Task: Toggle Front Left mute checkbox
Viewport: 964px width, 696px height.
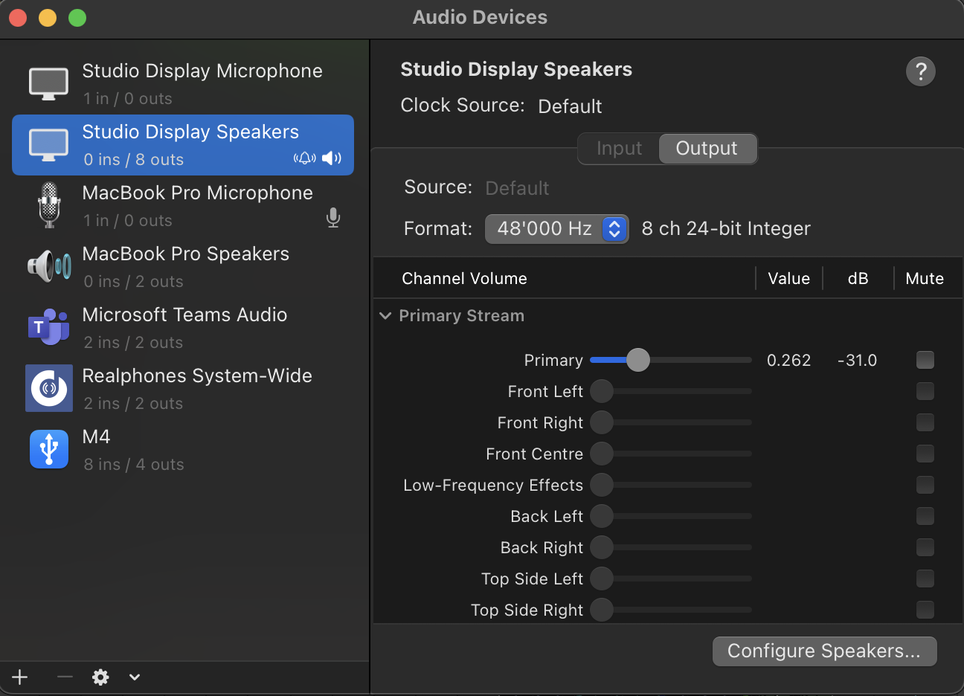Action: (x=925, y=391)
